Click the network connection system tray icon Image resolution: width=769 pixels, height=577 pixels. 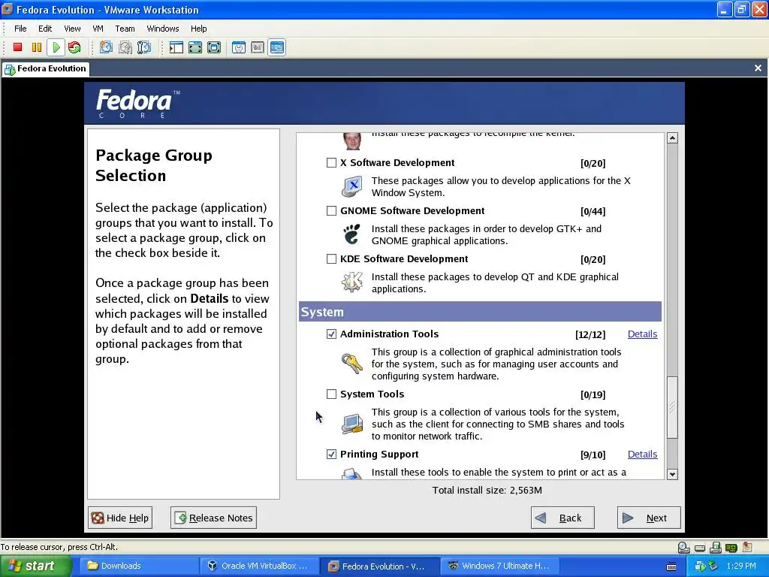(x=713, y=566)
